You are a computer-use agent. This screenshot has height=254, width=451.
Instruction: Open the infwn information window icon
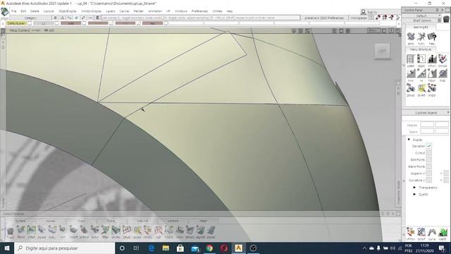point(432,61)
